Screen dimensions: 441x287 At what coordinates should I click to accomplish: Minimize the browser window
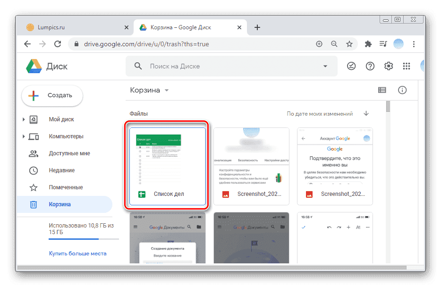(x=386, y=20)
